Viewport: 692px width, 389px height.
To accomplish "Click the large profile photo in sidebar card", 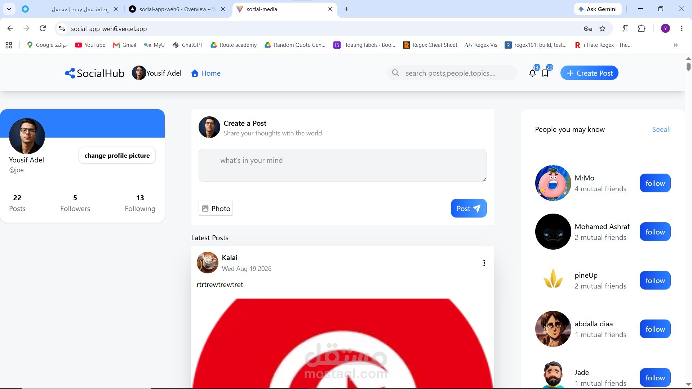I will (x=27, y=136).
